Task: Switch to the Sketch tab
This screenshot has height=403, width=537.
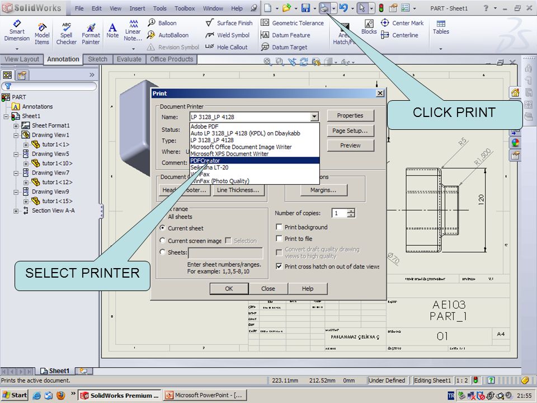Action: click(97, 59)
